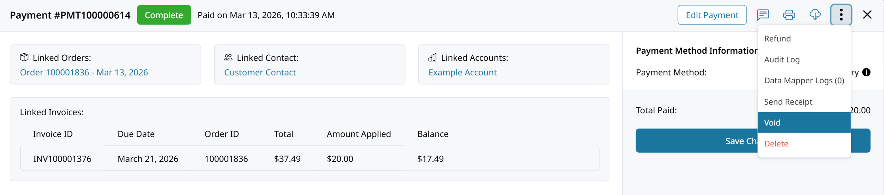Viewport: 884px width, 195px height.
Task: Follow the Example Account link
Action: 462,73
